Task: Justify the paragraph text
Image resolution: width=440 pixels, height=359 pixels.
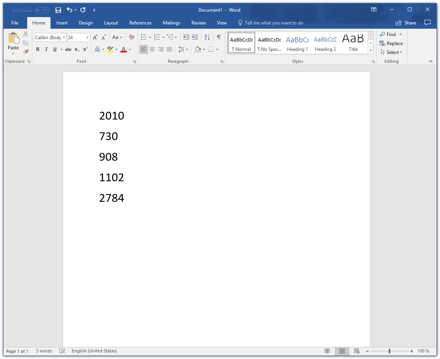Action: tap(169, 49)
